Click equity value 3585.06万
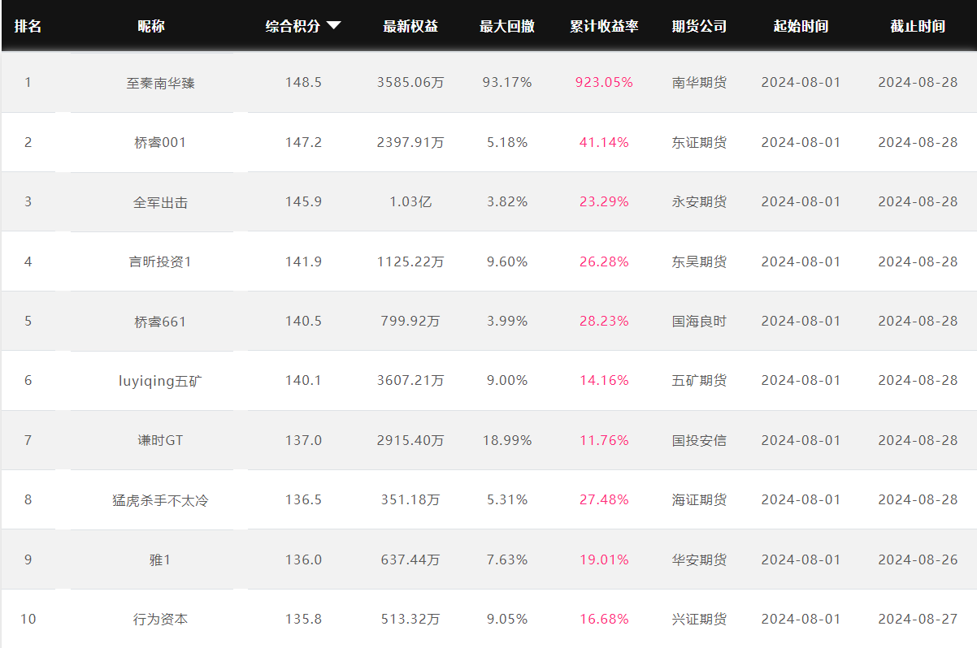This screenshot has width=977, height=648. (410, 82)
